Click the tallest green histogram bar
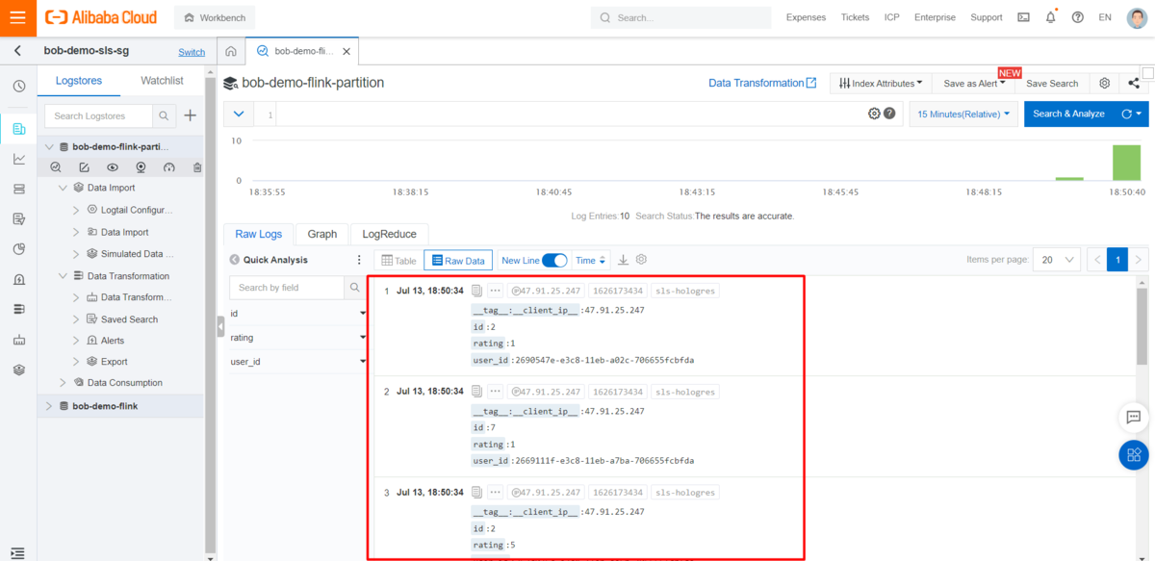1155x561 pixels. 1126,163
